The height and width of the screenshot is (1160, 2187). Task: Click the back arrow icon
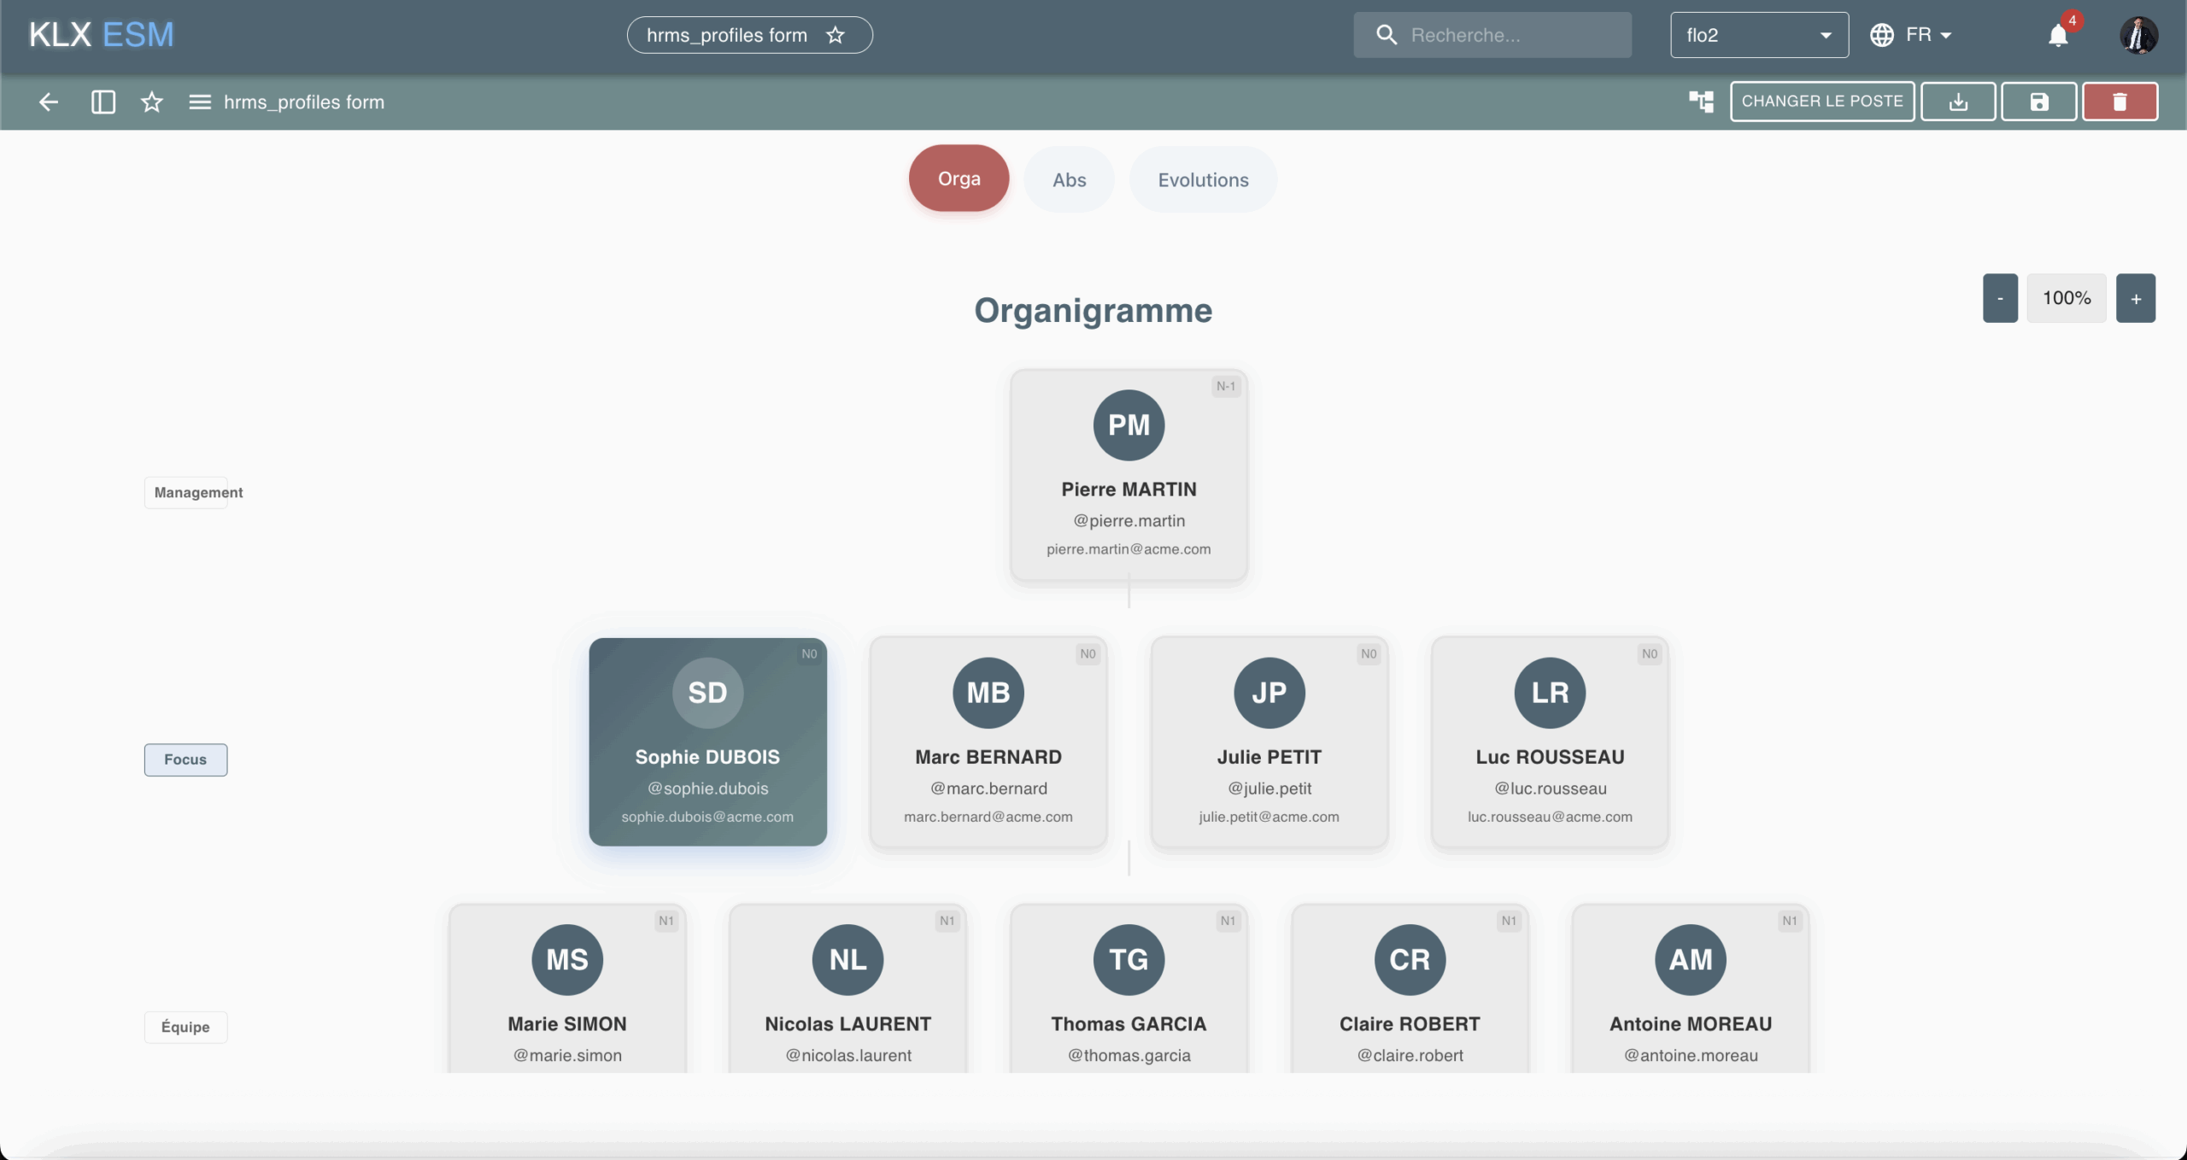[49, 102]
